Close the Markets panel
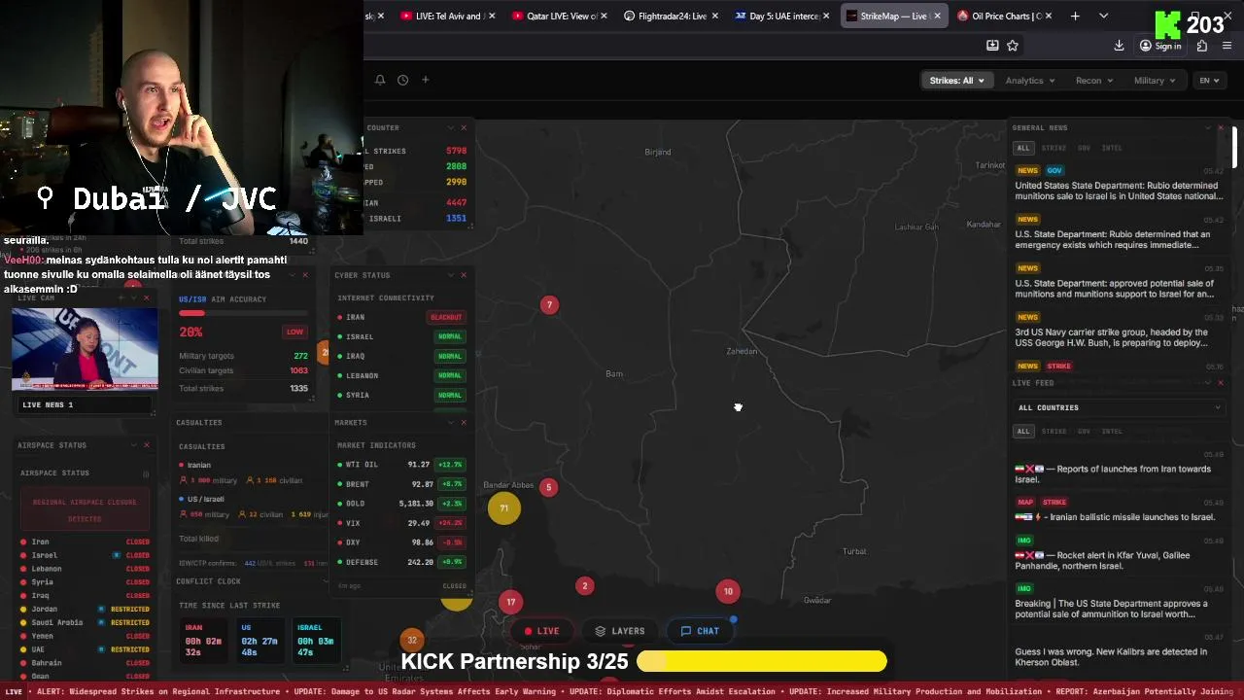Screen dimensions: 1244x700 (464, 423)
